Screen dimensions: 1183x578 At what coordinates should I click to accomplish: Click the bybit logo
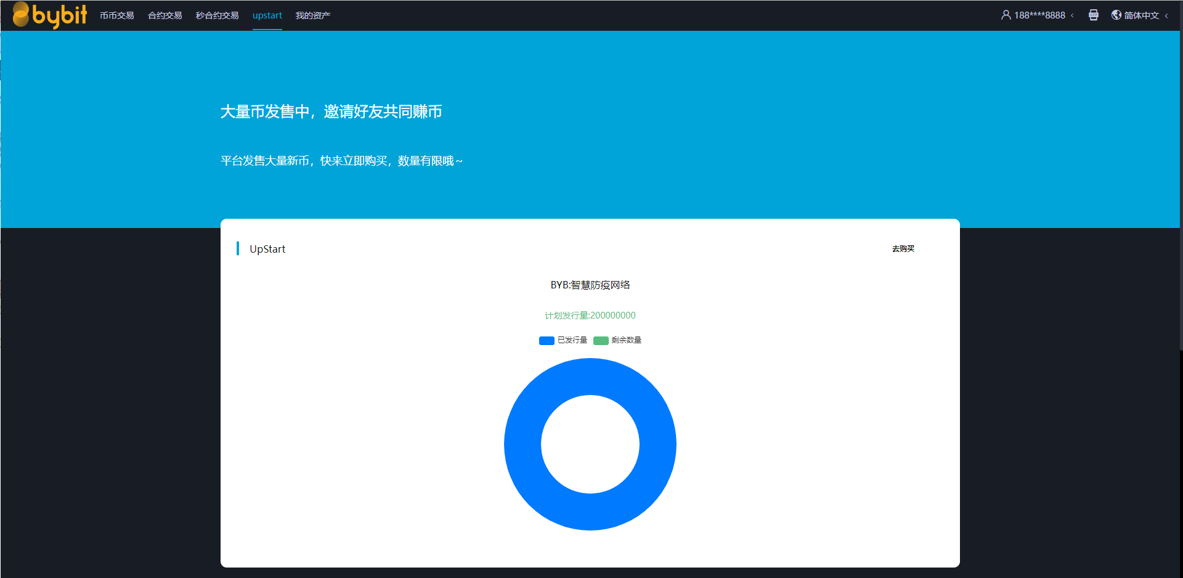tap(50, 15)
